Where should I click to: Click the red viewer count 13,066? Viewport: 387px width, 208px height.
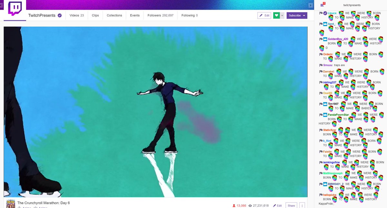coord(239,205)
